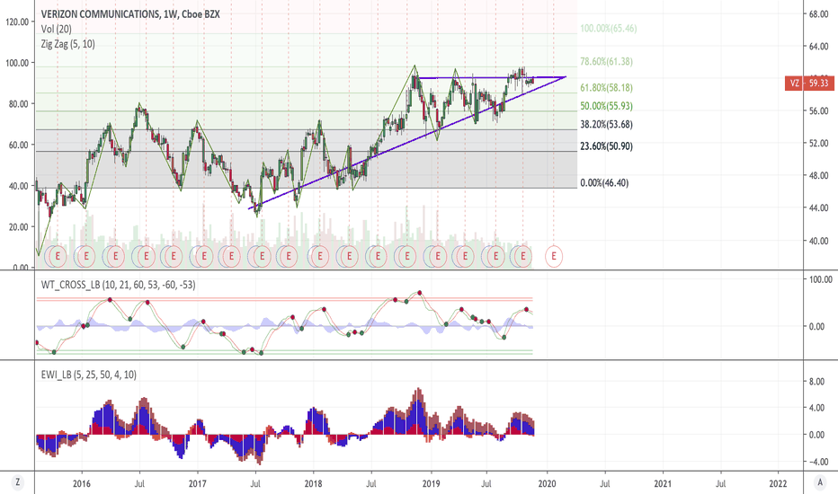Click the 2021 time axis label
838x494 pixels.
pyautogui.click(x=663, y=484)
